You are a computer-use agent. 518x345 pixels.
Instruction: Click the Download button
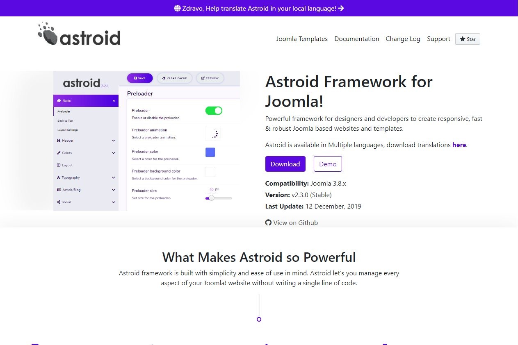click(285, 164)
